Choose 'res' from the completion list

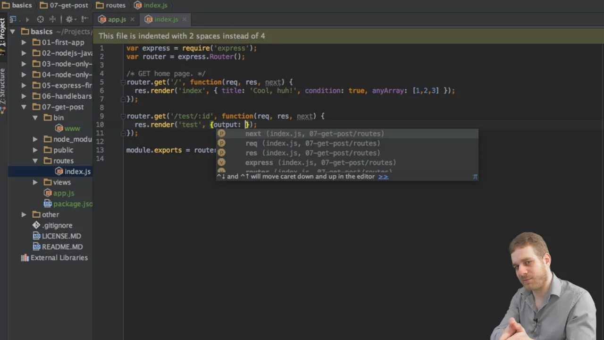coord(347,153)
